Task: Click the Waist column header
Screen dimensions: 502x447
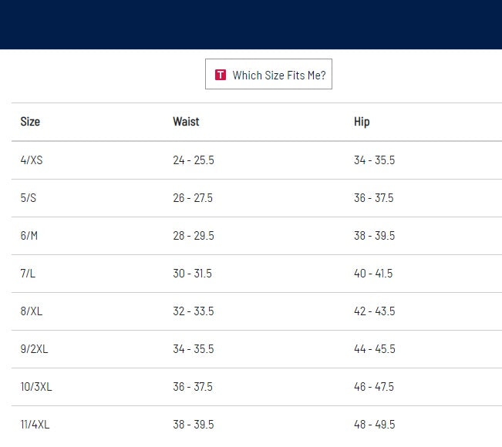Action: click(x=186, y=122)
